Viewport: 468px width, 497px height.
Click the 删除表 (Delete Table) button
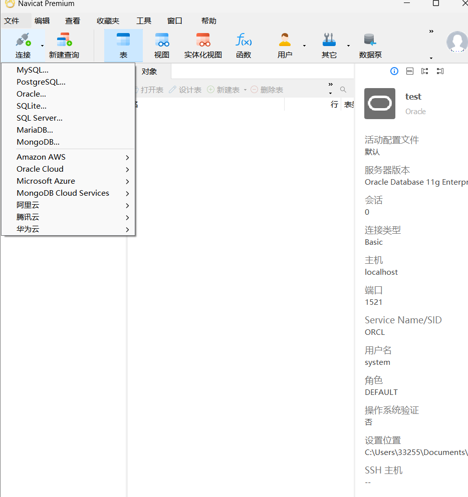tap(267, 90)
